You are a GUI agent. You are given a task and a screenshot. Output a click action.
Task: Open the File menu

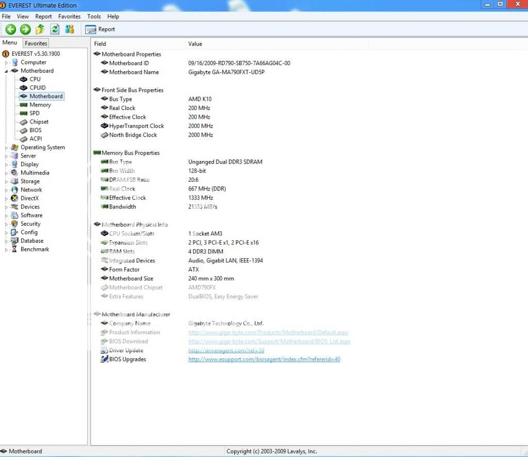[x=6, y=16]
